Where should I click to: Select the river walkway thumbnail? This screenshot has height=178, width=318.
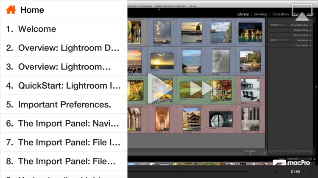[221, 32]
